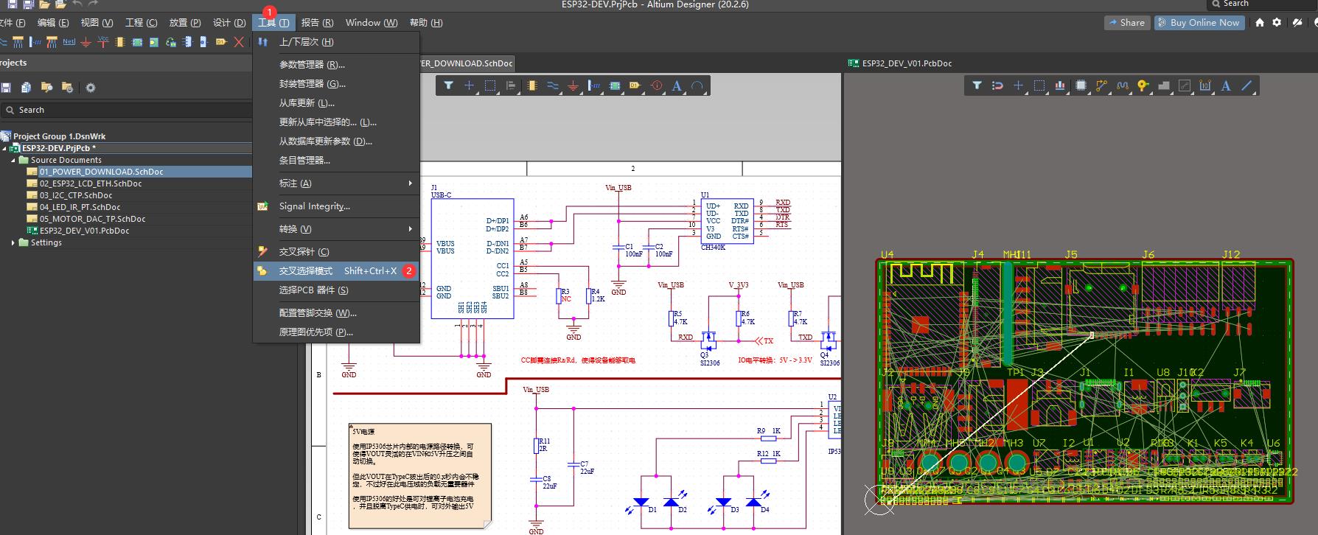Open 02_ESP32_LCD_ETH.SchDoc in project tree
Viewport: 1318px width, 535px height.
tap(91, 183)
